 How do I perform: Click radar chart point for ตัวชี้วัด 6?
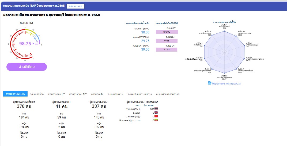click(x=224, y=73)
